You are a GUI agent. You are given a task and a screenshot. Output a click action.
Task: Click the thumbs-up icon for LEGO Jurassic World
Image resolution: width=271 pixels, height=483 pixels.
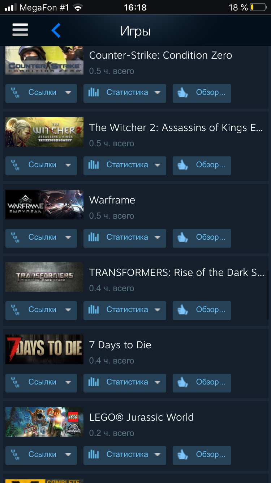(183, 455)
